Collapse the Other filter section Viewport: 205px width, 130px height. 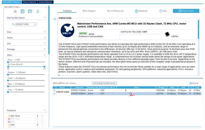tap(45, 55)
